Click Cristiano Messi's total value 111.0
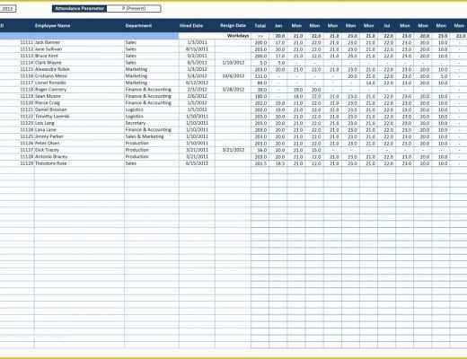The image size is (467, 359). point(260,76)
